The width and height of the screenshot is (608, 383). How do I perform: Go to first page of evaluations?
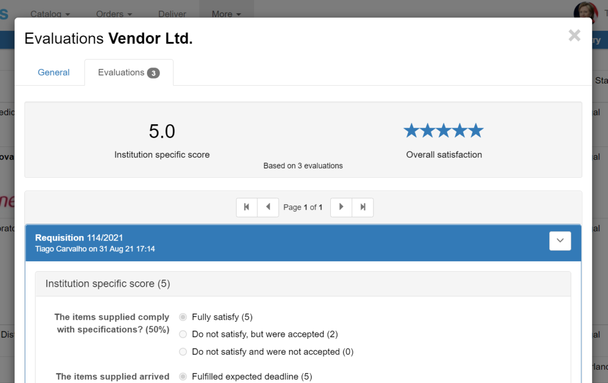(247, 207)
